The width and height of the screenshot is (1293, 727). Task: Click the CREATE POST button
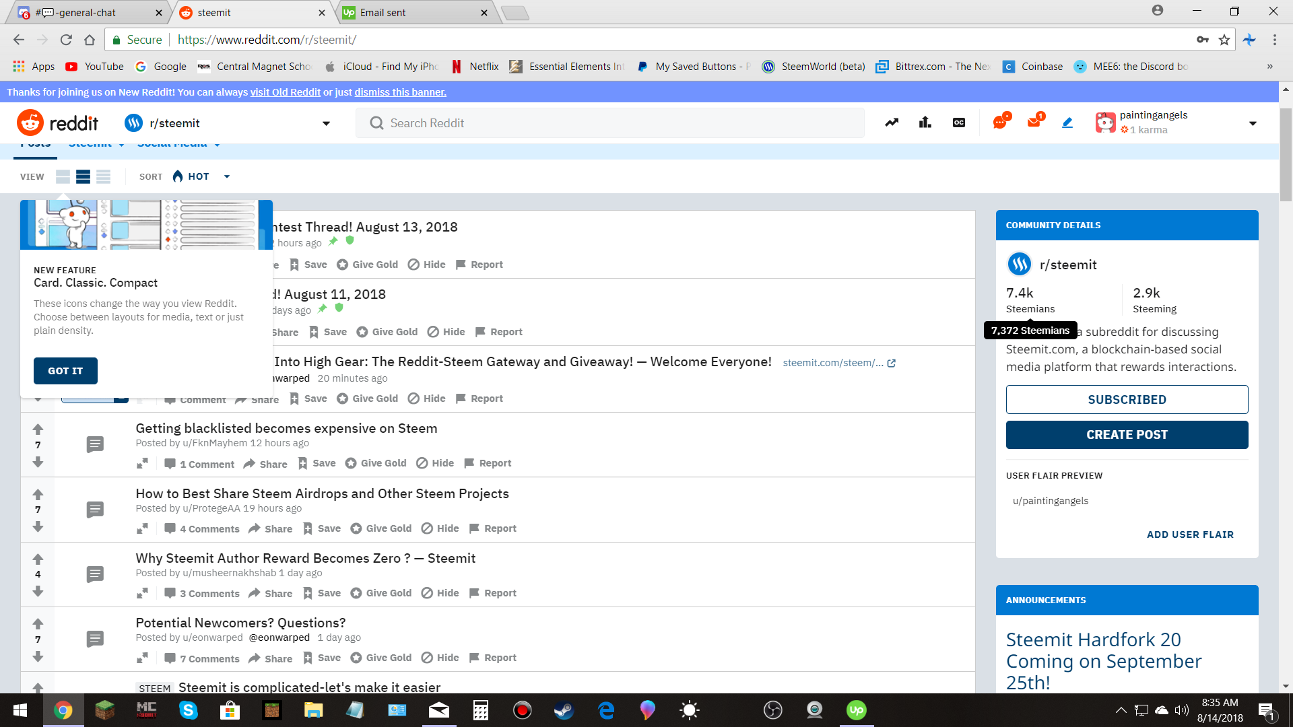tap(1127, 435)
